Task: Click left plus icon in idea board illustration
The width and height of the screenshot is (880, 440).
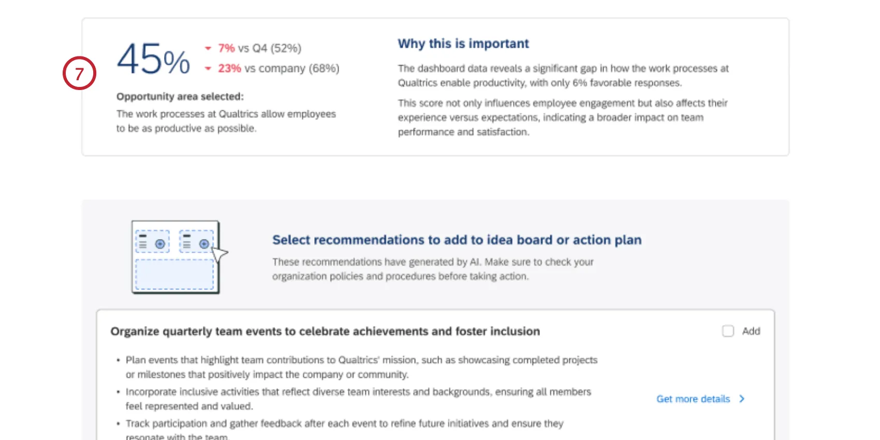Action: tap(160, 244)
